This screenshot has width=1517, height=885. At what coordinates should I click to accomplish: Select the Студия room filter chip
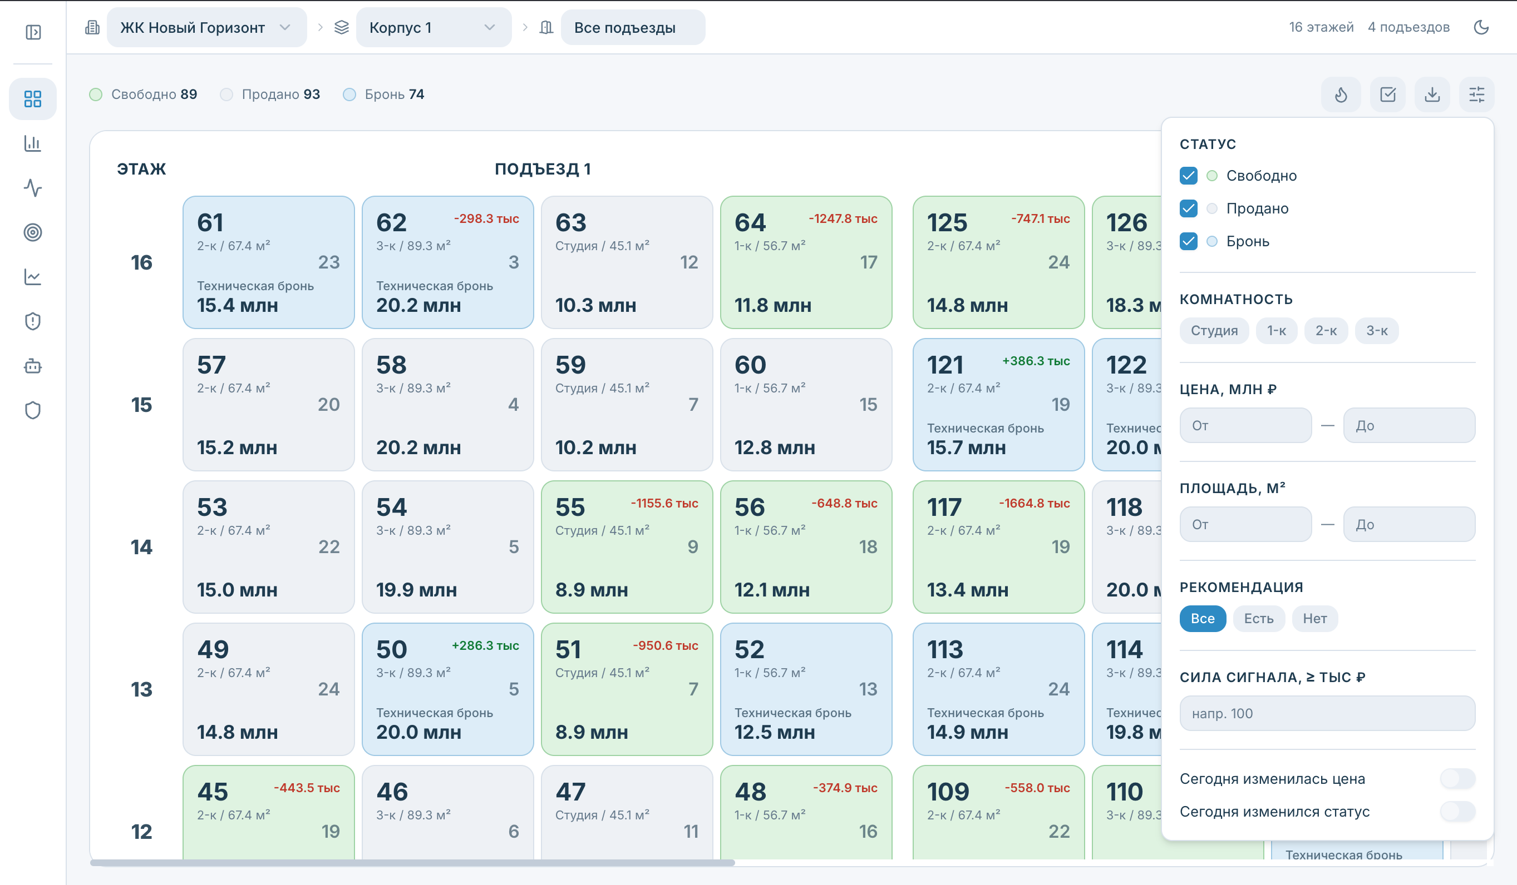point(1214,331)
